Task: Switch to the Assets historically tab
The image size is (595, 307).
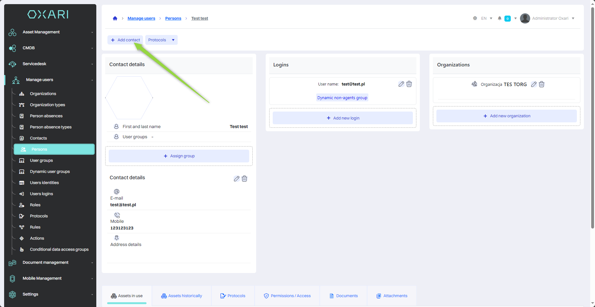Action: 181,296
